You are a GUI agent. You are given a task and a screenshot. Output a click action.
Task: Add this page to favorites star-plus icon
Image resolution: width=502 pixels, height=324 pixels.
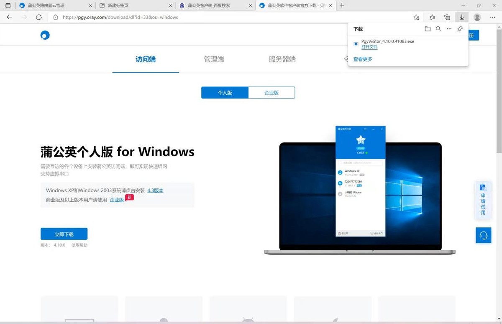tap(416, 17)
